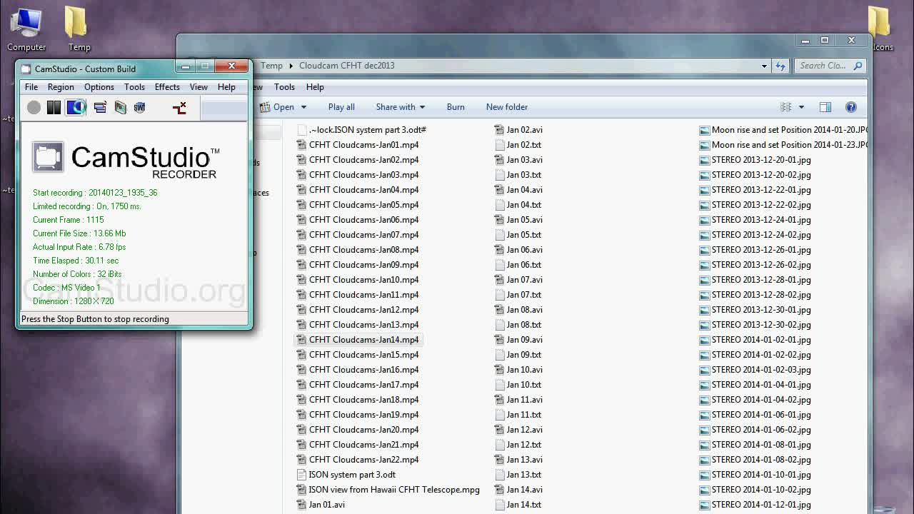
Task: Select the Jan 01.avi file icon
Action: point(302,505)
